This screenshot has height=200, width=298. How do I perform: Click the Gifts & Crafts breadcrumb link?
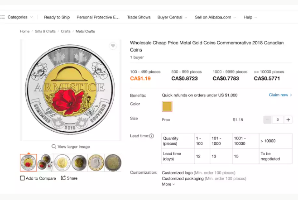(45, 31)
